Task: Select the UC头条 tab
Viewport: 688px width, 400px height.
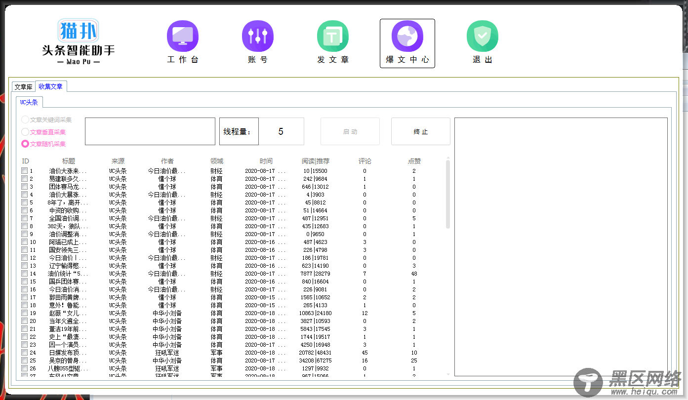Action: click(x=29, y=102)
